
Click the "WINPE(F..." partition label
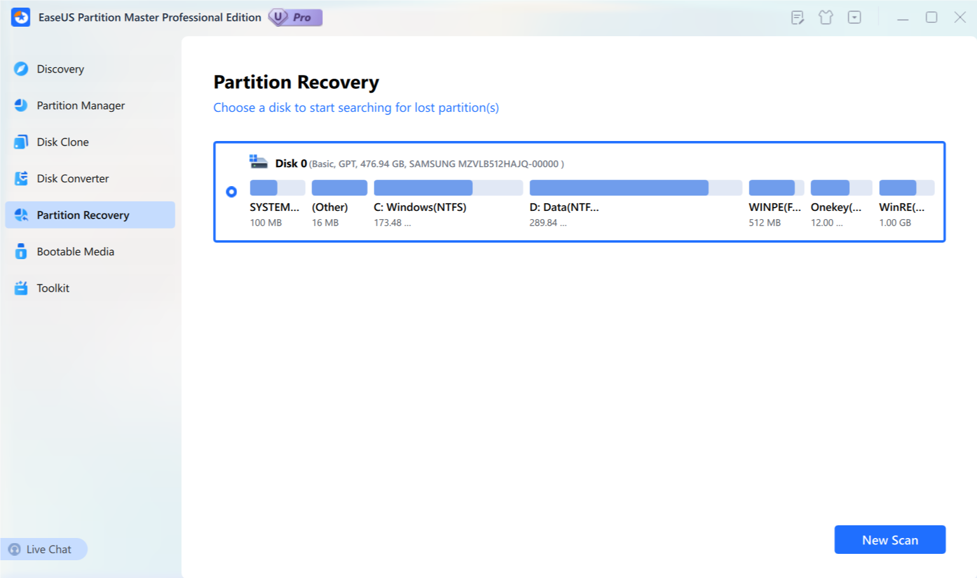(775, 207)
